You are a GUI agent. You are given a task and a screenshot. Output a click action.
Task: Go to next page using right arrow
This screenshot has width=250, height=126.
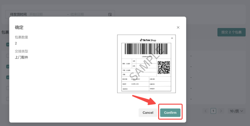tap(221, 111)
